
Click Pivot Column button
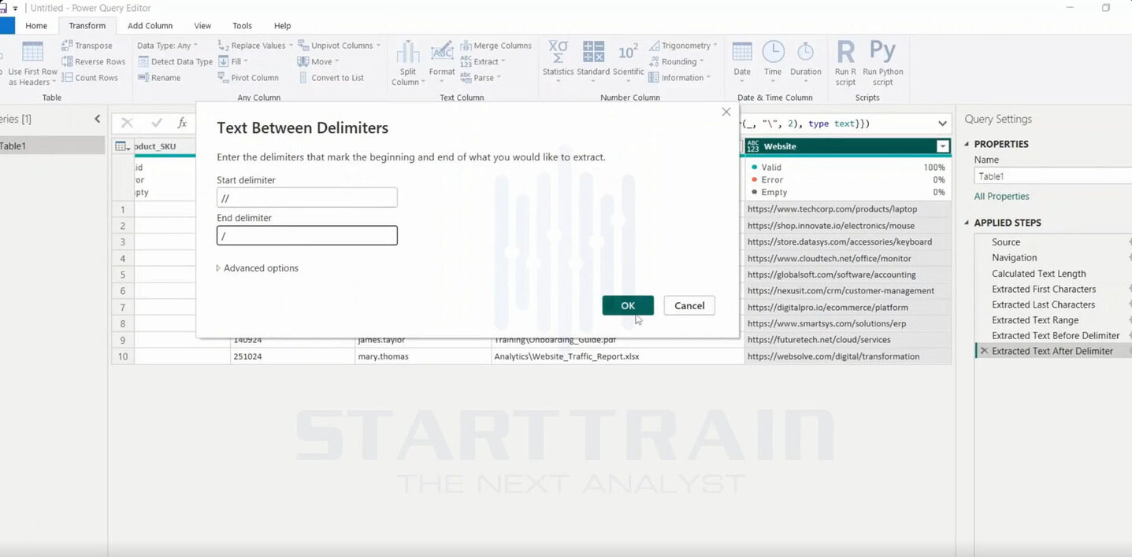(248, 78)
